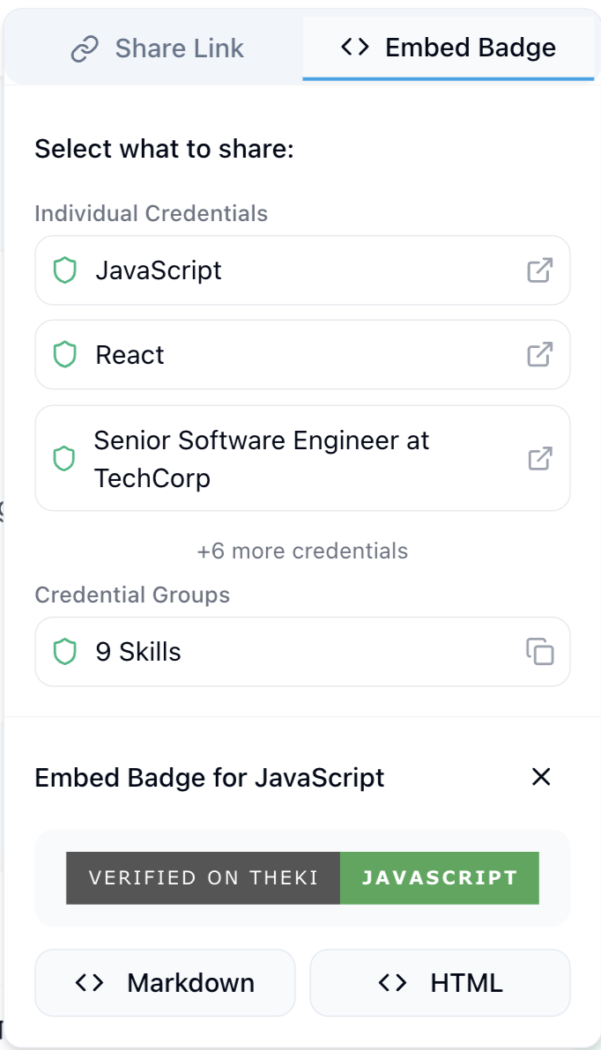Click the chain link icon beside Share Link

click(x=85, y=48)
